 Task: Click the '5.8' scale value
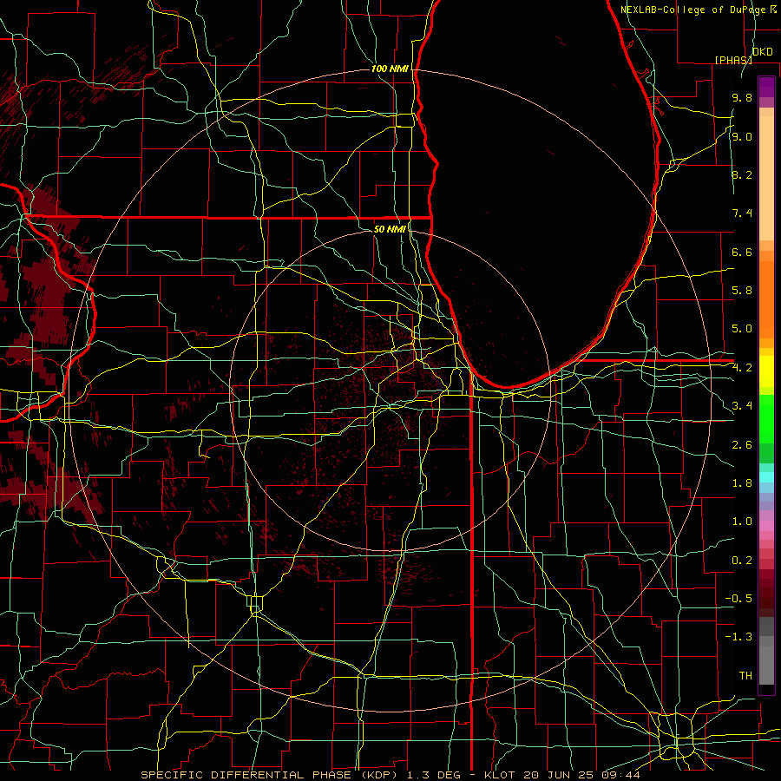coord(742,291)
